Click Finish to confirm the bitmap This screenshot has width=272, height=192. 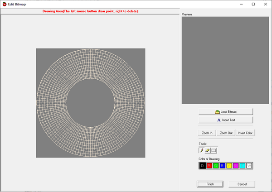point(210,184)
